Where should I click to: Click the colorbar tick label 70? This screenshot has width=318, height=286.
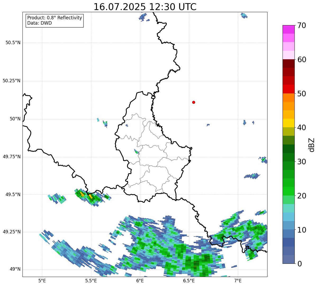point(302,25)
